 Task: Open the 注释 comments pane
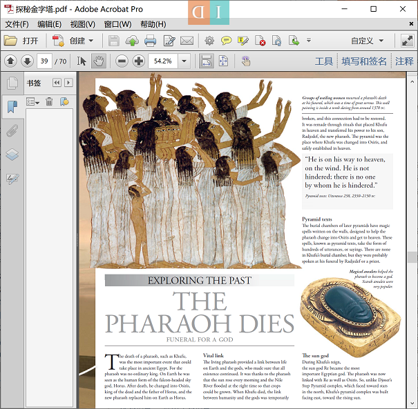coord(404,61)
